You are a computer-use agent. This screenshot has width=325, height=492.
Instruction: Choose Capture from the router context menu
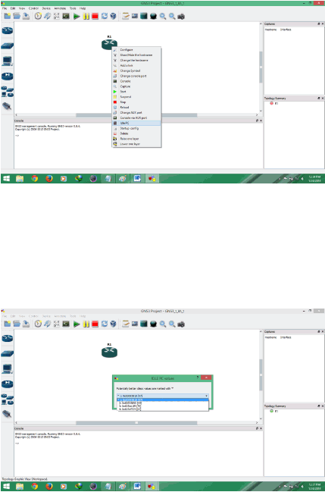coord(136,86)
